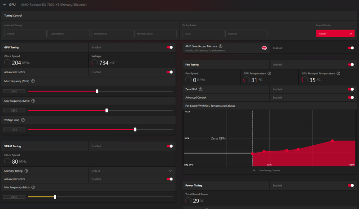Click the fourth fan curve point

(x=298, y=149)
